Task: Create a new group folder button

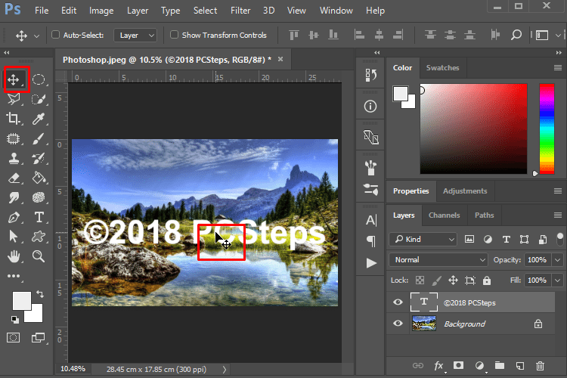Action: pos(500,365)
